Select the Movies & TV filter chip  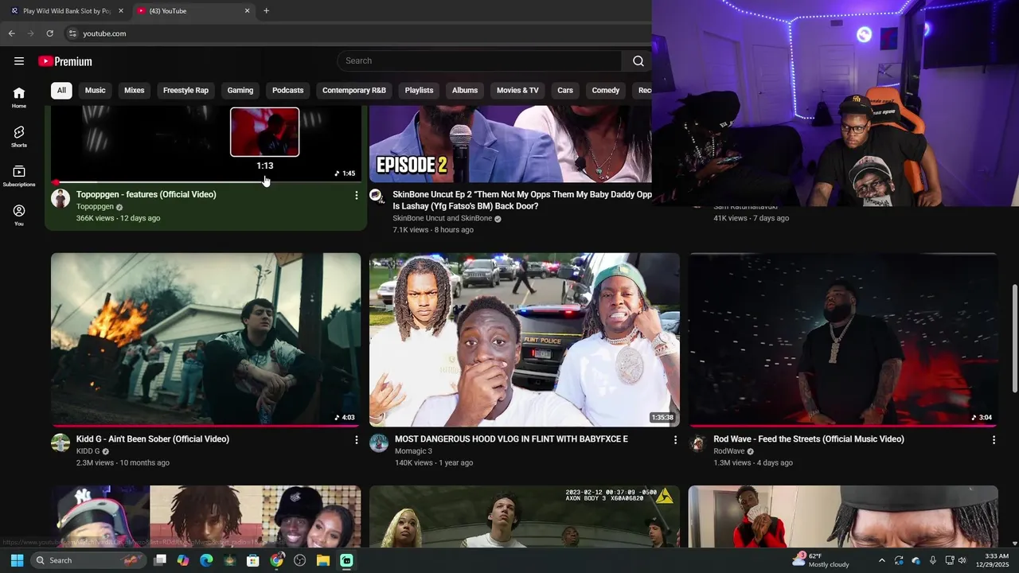click(517, 90)
